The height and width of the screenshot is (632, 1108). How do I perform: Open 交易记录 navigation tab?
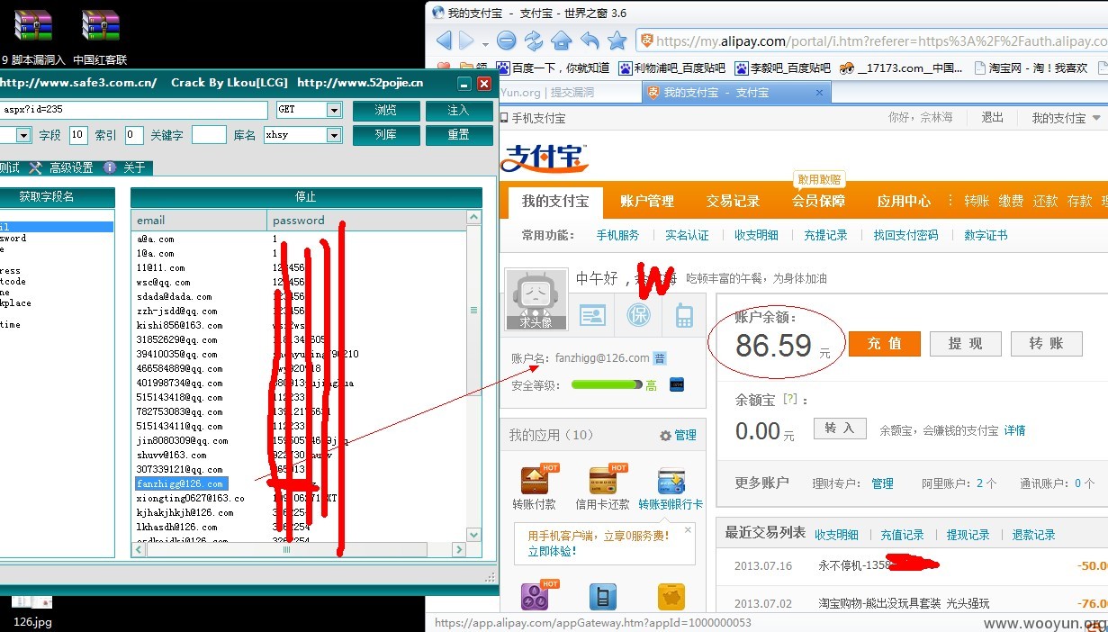[733, 201]
